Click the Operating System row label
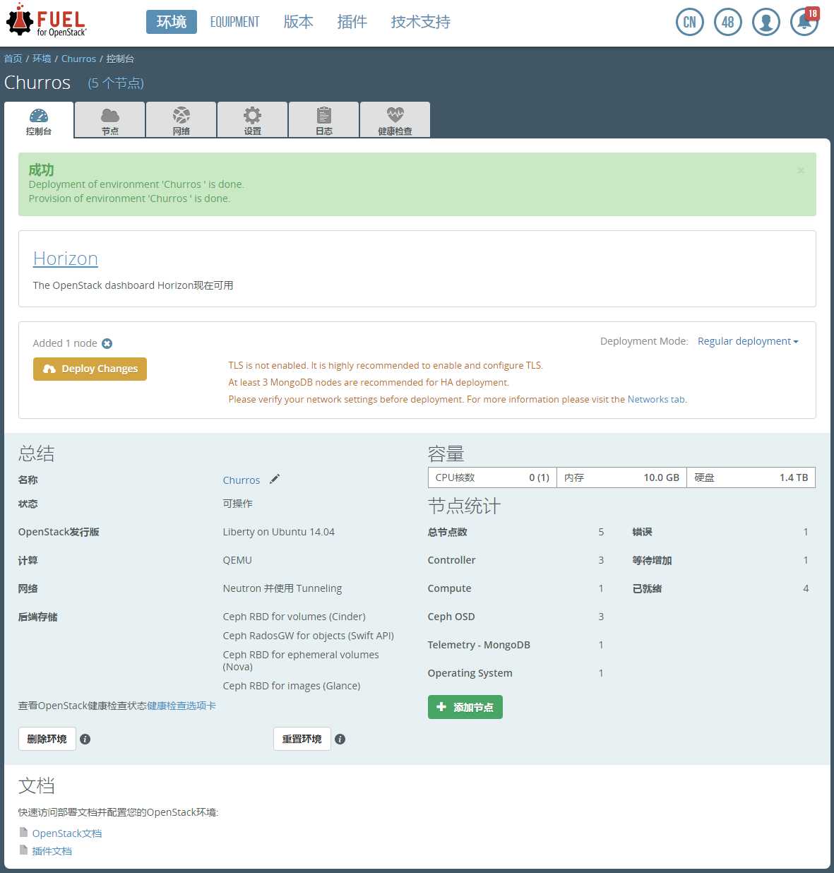 point(470,673)
